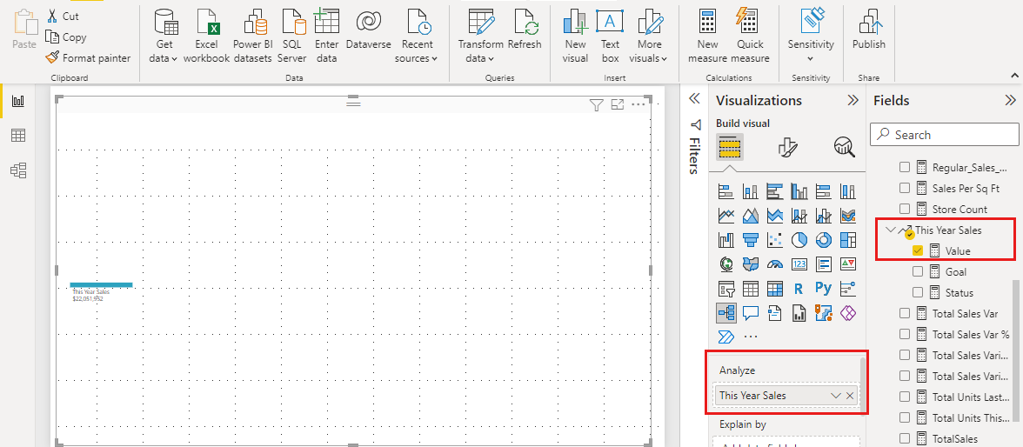1023x447 pixels.
Task: Click Focus mode icon on visual
Action: point(618,104)
